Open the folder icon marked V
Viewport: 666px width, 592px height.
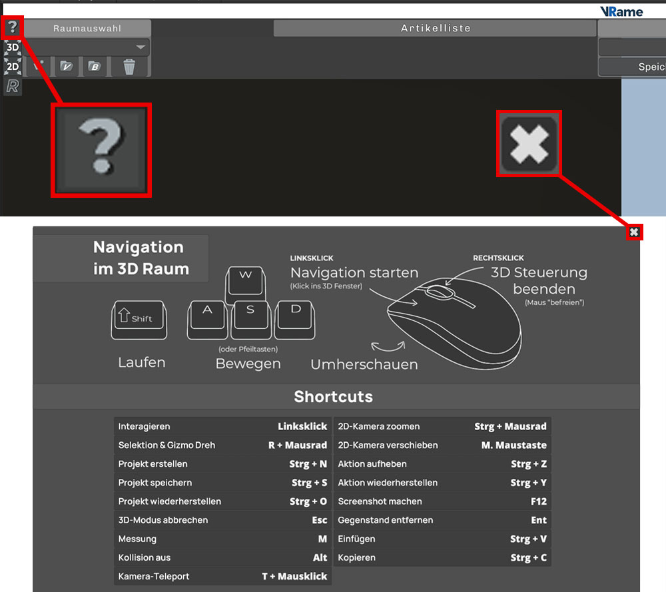tap(66, 66)
